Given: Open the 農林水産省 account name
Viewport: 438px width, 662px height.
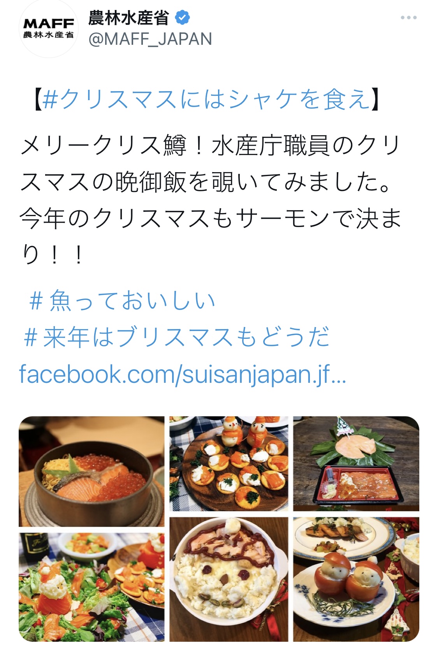Looking at the screenshot, I should point(128,18).
